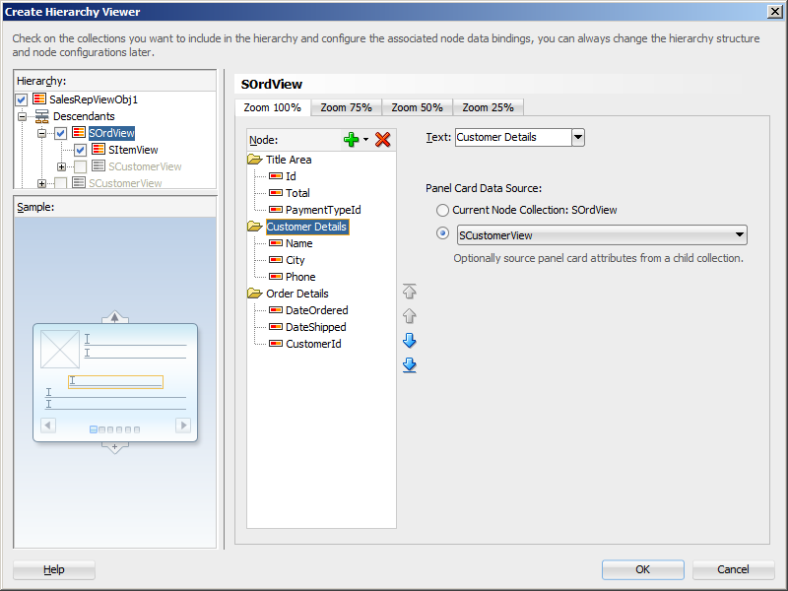This screenshot has width=788, height=591.
Task: Click the OK button
Action: pyautogui.click(x=643, y=569)
